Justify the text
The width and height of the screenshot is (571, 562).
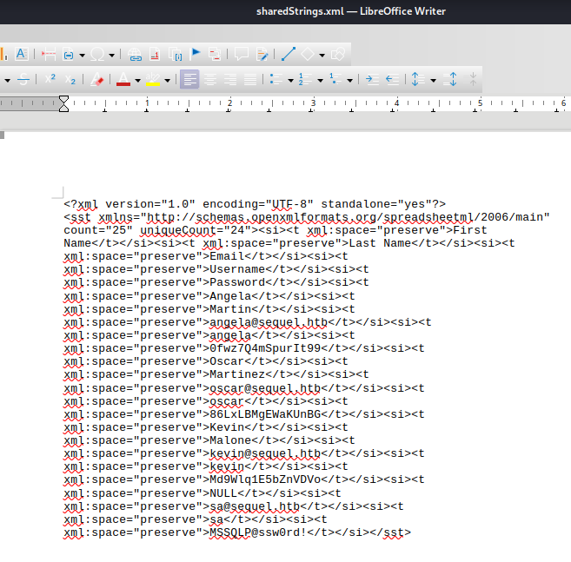[x=250, y=79]
